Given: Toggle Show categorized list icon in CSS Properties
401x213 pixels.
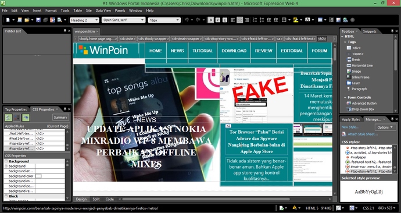Looking at the screenshot, I should pyautogui.click(x=9, y=118).
